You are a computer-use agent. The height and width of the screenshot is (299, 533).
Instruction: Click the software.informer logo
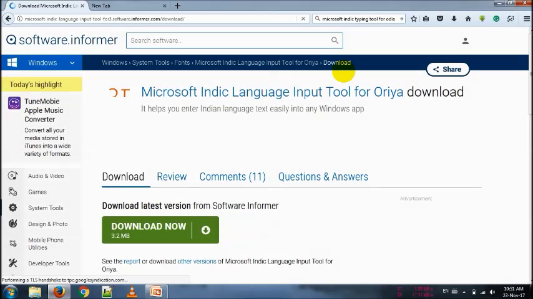(x=62, y=40)
